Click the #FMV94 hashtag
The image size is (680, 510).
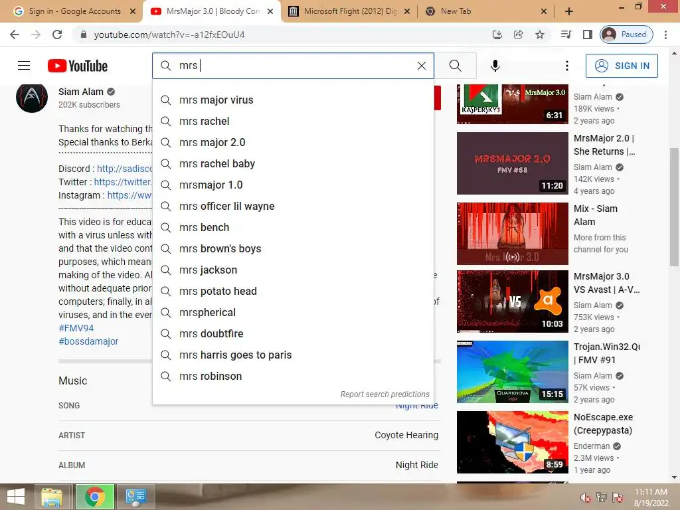[x=76, y=328]
